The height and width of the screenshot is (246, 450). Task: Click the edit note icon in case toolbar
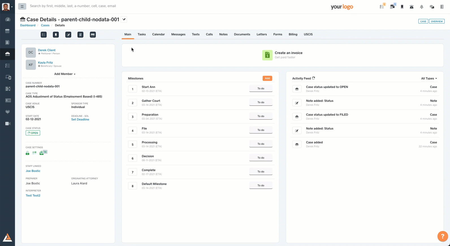coord(68,35)
